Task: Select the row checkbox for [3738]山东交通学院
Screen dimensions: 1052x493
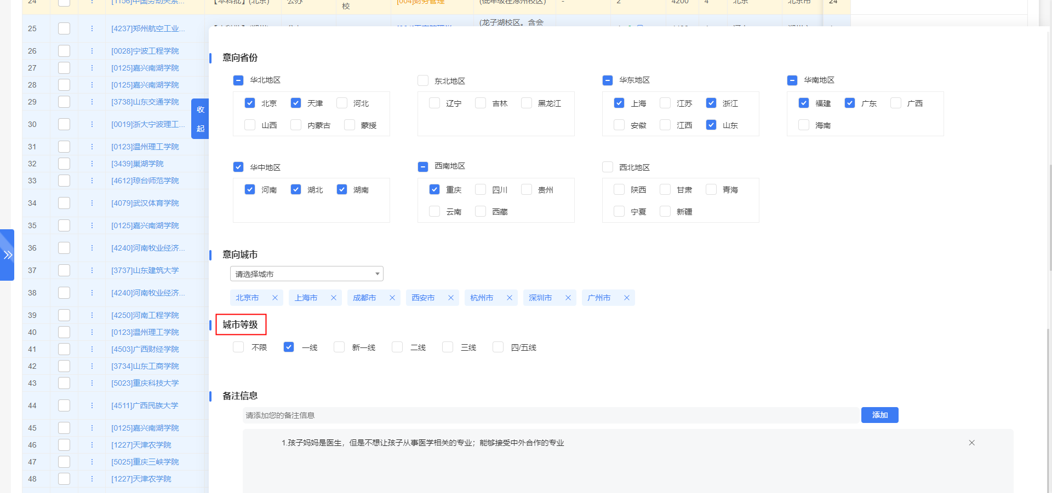Action: point(64,102)
